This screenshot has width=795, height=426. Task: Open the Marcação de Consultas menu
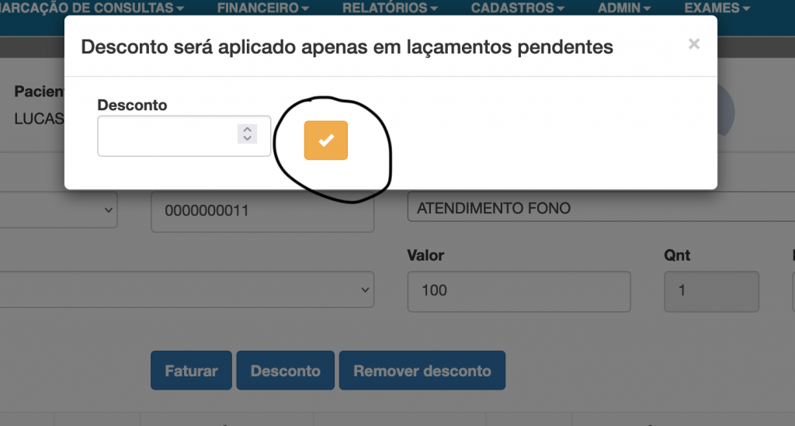(93, 8)
